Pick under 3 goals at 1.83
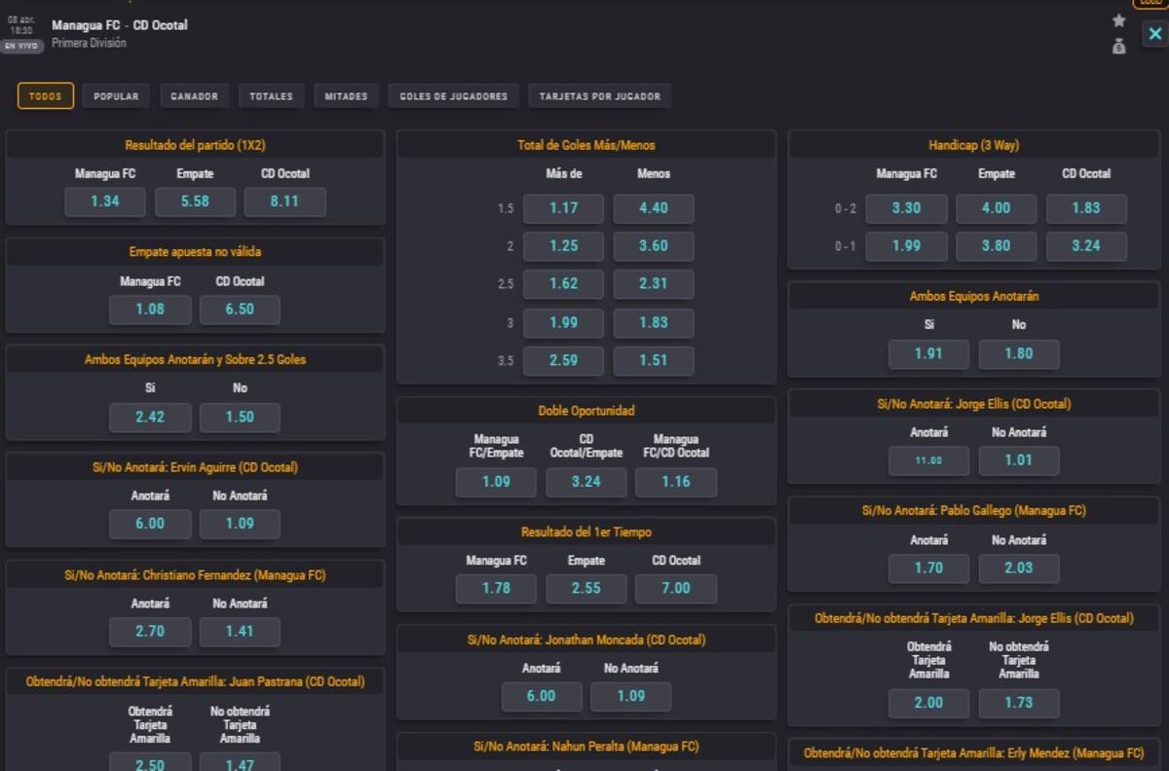The height and width of the screenshot is (771, 1169). 654,323
